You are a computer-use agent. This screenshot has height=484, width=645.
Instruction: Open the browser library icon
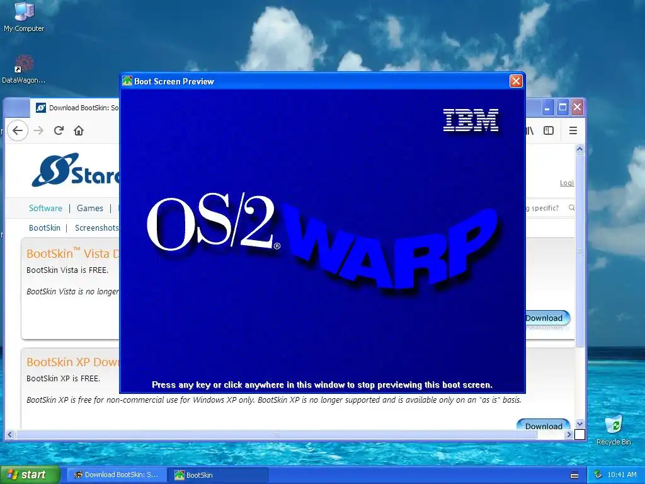point(530,130)
